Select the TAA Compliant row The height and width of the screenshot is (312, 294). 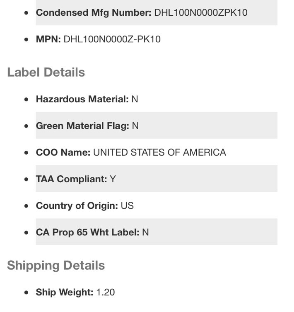157,179
